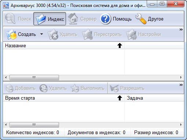
Task: Click Создать to create new index
Action: (x=21, y=34)
